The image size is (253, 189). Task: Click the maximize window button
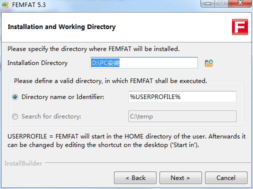tap(221, 3)
